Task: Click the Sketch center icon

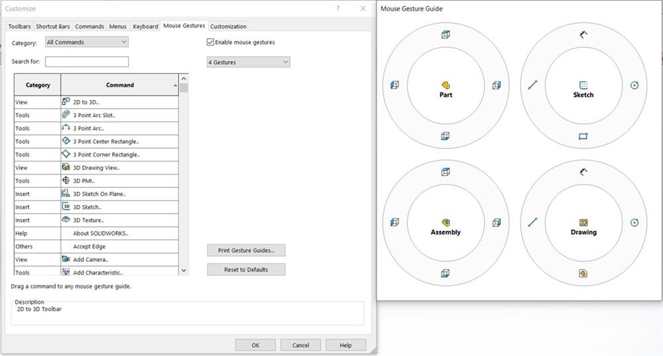Action: [x=583, y=85]
